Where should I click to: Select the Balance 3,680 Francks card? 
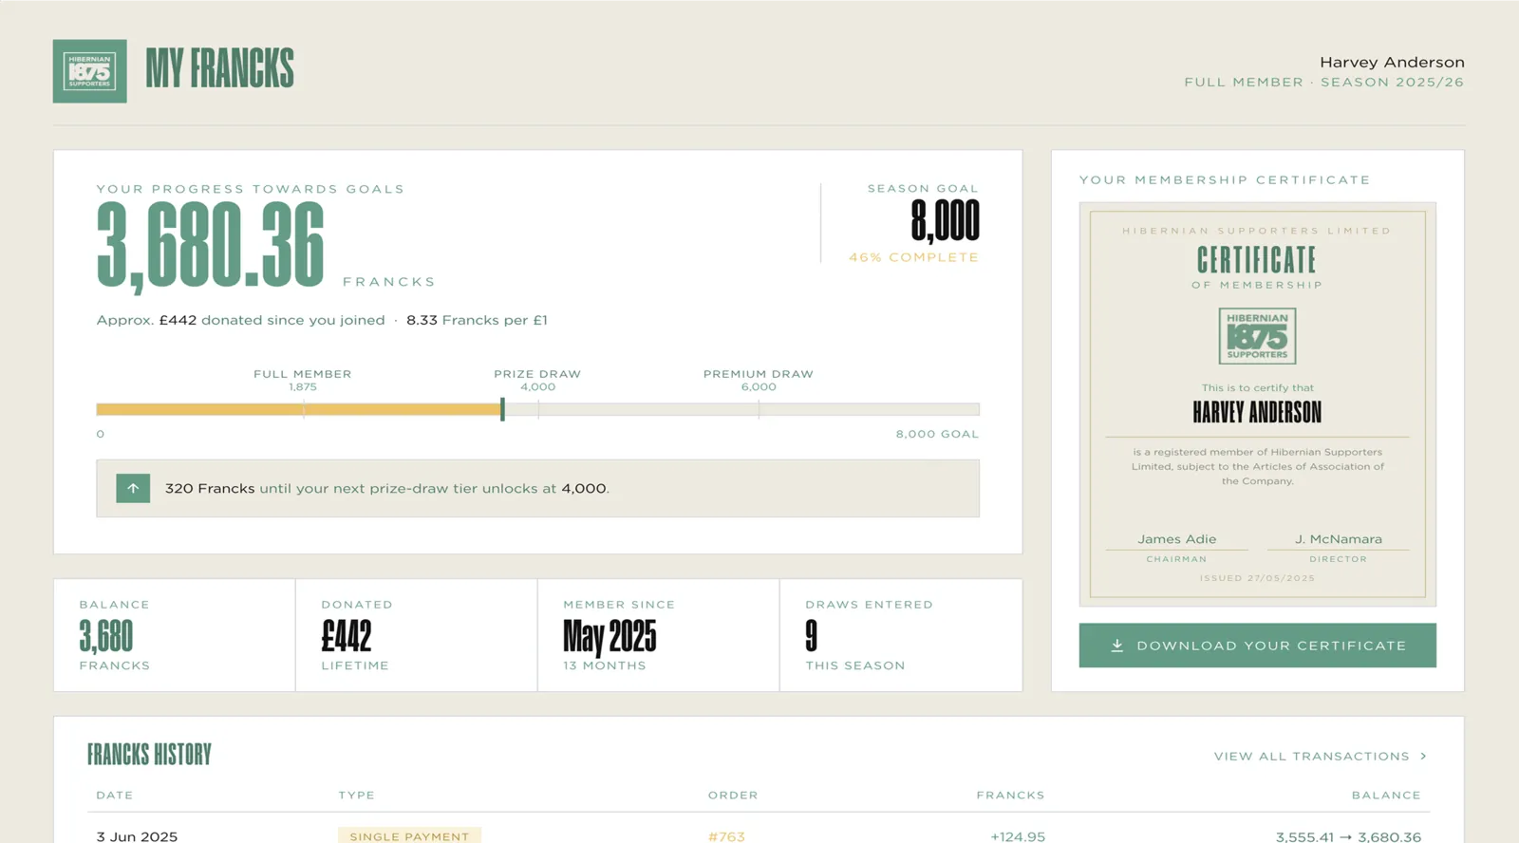coord(175,635)
